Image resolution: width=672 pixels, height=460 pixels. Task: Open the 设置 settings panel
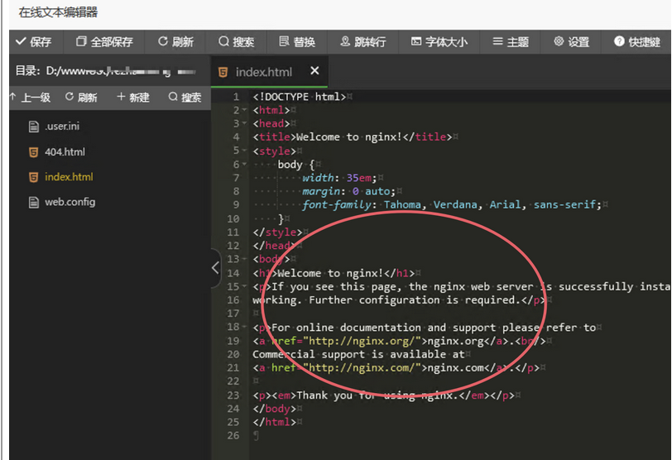pyautogui.click(x=571, y=42)
